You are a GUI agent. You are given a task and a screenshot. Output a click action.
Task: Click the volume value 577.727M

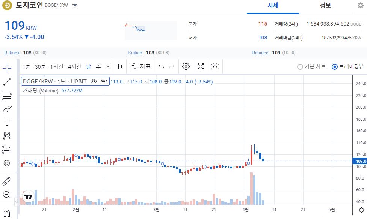pyautogui.click(x=72, y=90)
